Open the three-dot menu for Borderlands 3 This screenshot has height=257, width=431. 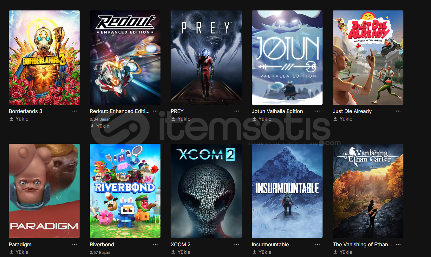[75, 111]
